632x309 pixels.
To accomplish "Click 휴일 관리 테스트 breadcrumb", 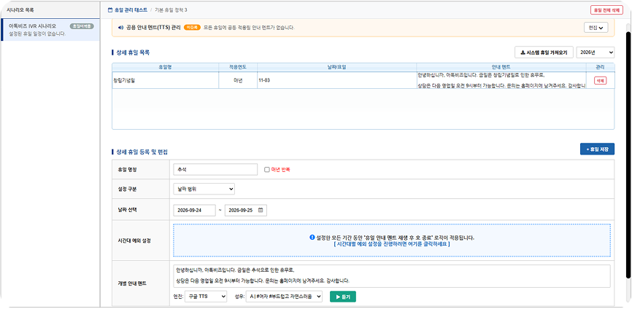I will (x=131, y=9).
